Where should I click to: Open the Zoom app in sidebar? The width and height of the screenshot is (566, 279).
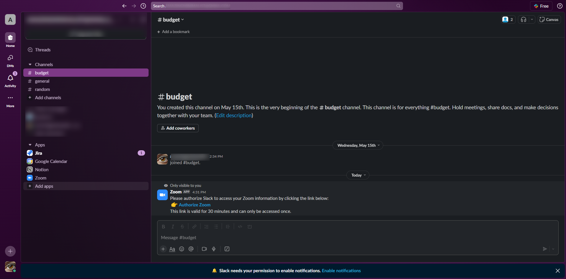(40, 178)
